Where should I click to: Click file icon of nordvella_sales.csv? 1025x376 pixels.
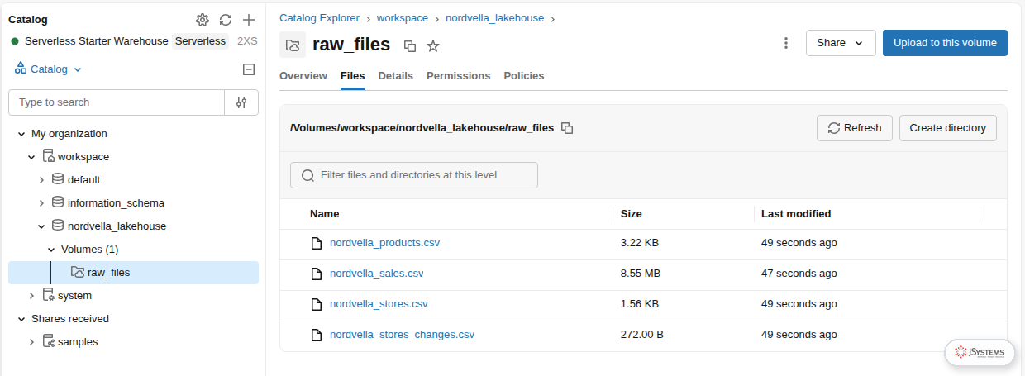(316, 274)
